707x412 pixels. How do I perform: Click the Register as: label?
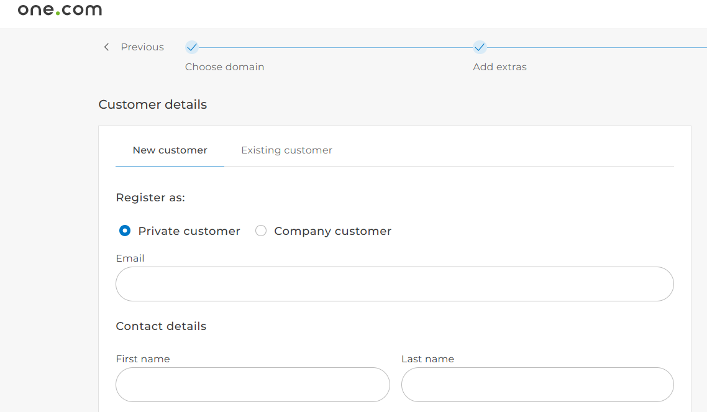[x=150, y=198]
